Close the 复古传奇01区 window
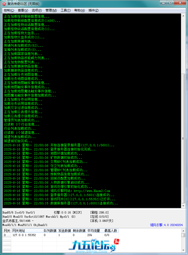Image resolution: width=188 pixels, height=255 pixels. pyautogui.click(x=180, y=3)
